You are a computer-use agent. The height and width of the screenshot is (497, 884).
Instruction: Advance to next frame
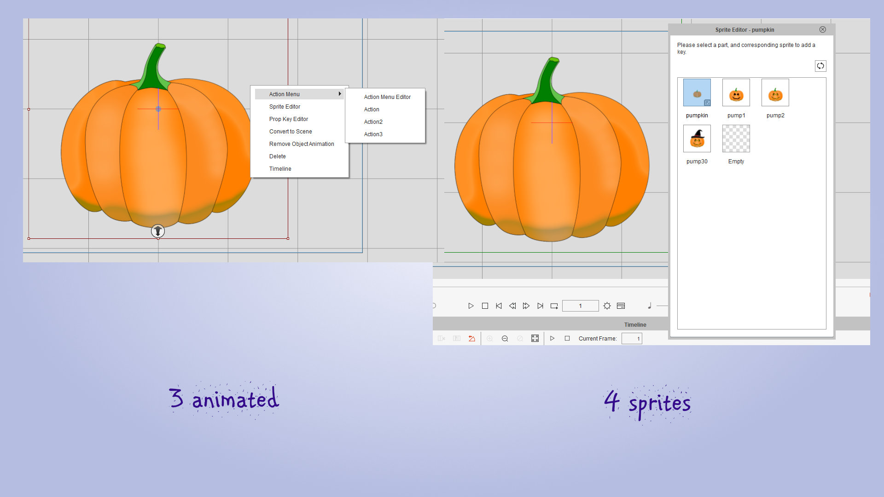tap(526, 306)
